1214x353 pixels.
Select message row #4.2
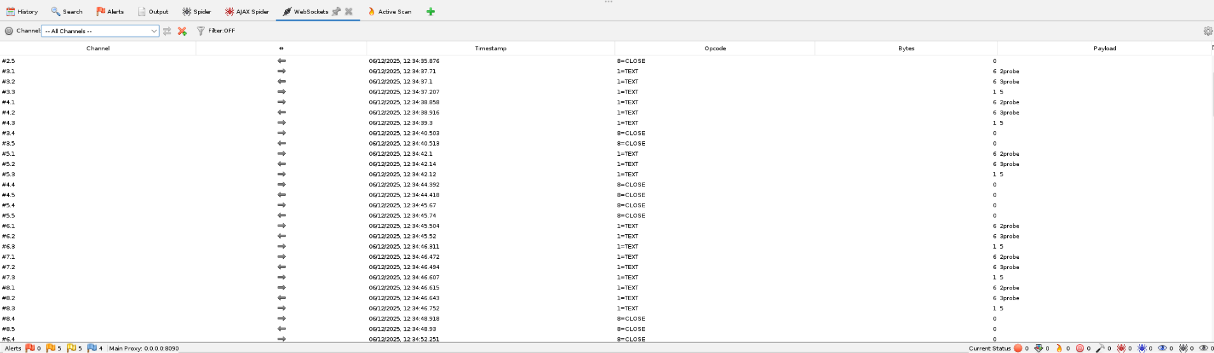[605, 113]
